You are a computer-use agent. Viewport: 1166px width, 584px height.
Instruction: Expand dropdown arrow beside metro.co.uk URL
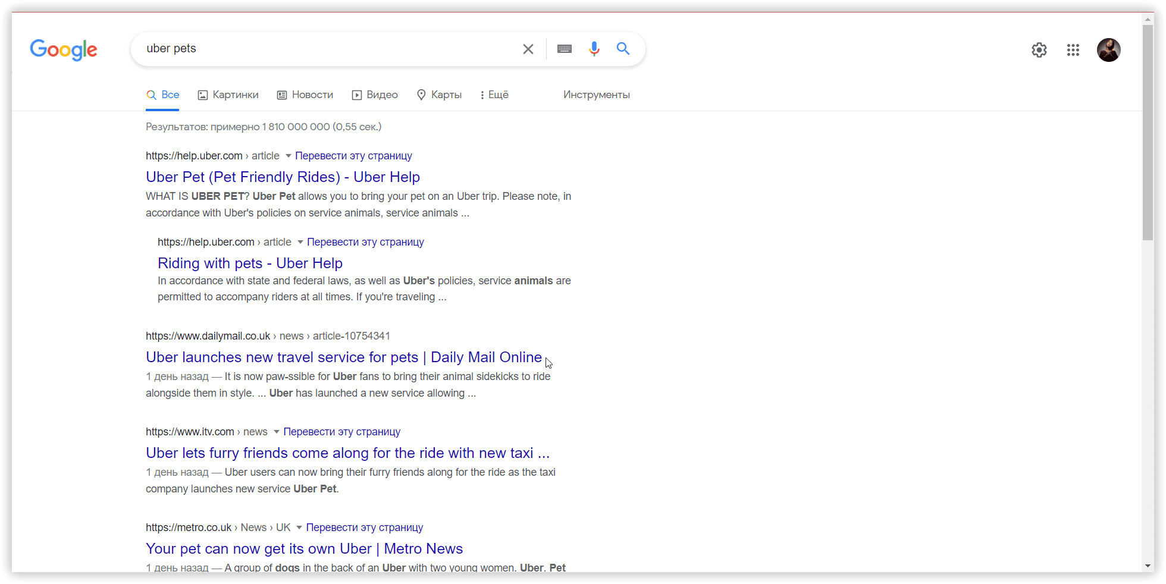click(x=299, y=528)
